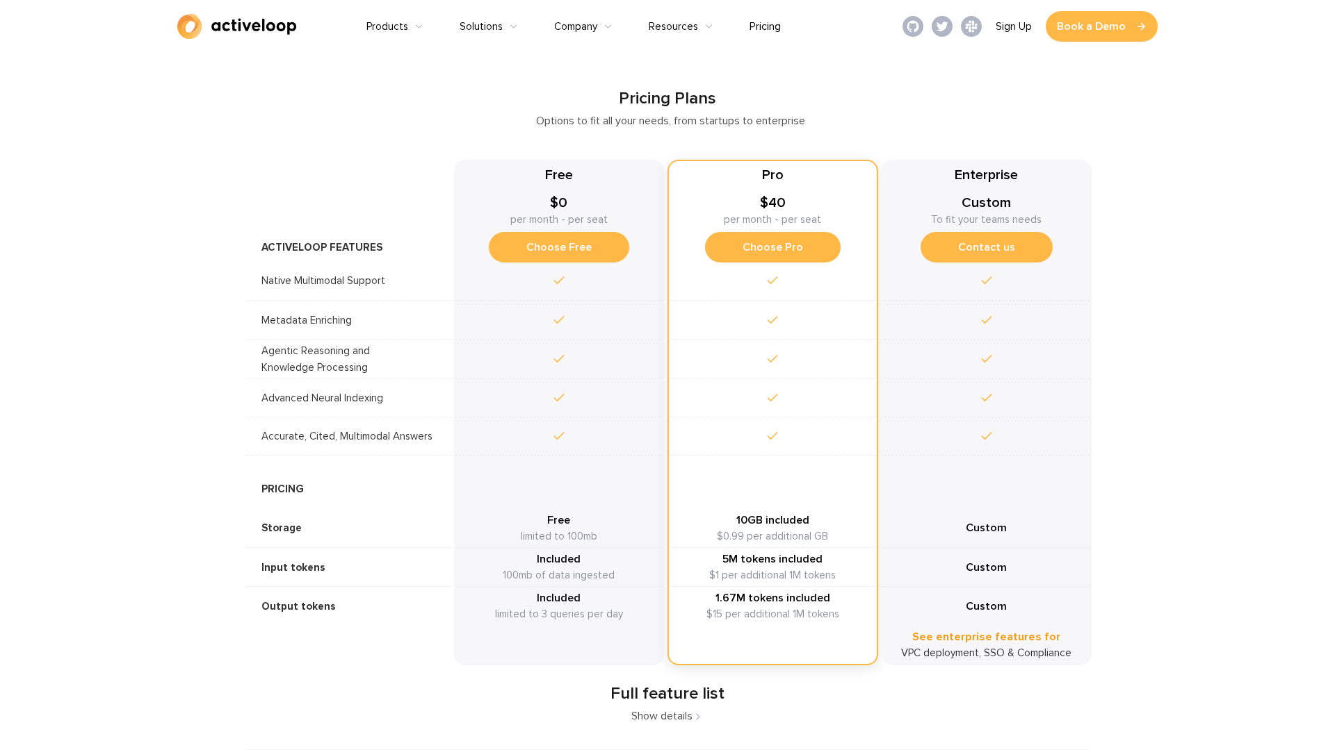
Task: Click the Contact us button
Action: click(x=986, y=247)
